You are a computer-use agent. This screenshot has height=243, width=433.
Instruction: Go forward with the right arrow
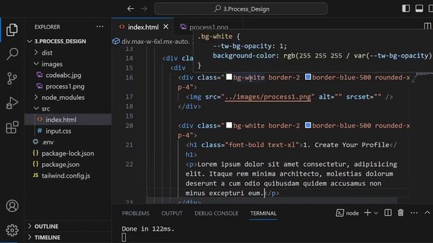tap(144, 9)
